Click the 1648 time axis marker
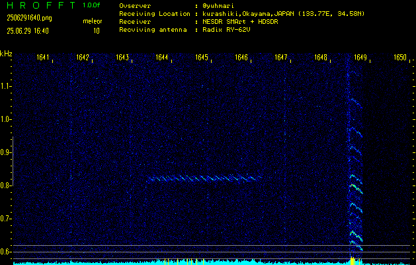The height and width of the screenshot is (265, 416). (x=321, y=57)
